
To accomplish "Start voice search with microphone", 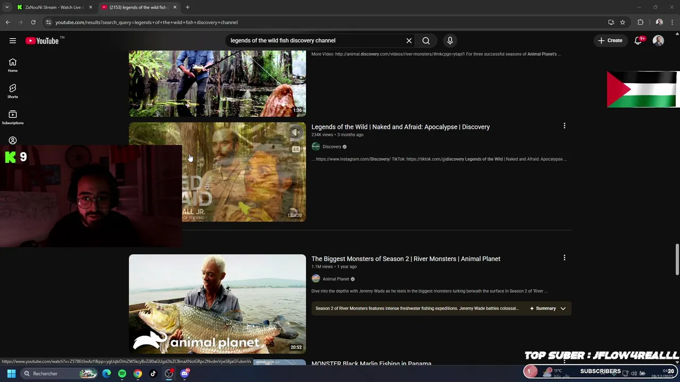I will pyautogui.click(x=450, y=40).
